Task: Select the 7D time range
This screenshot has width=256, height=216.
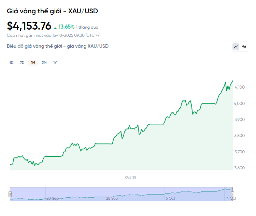Action: pos(22,62)
